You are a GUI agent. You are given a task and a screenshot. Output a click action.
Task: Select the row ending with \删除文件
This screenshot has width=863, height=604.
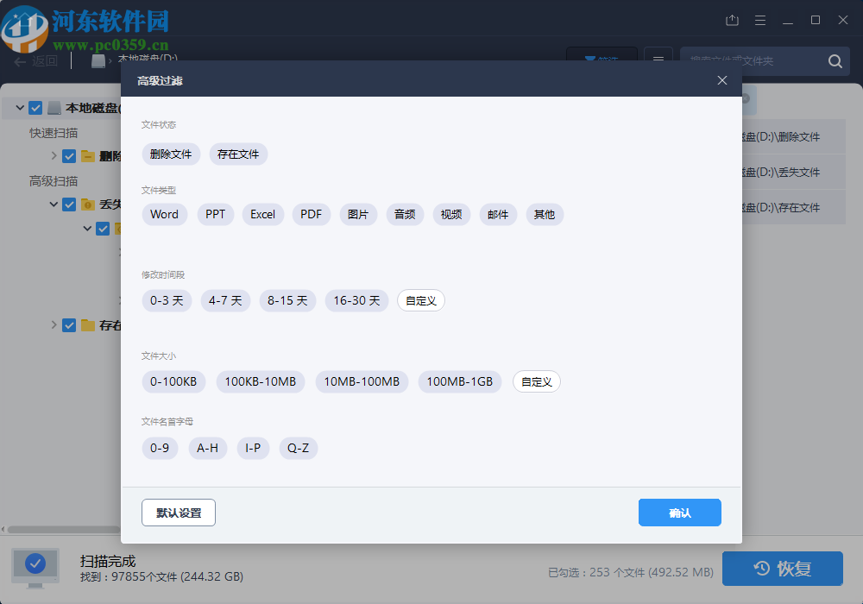[x=794, y=137]
